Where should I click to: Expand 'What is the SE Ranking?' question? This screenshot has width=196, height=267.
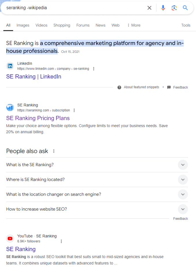pyautogui.click(x=183, y=165)
